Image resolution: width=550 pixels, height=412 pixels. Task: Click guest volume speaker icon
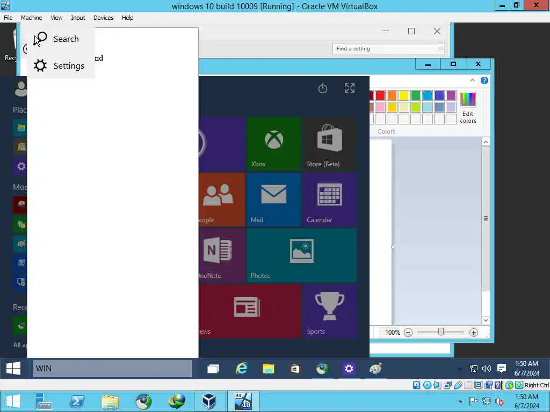pyautogui.click(x=487, y=368)
